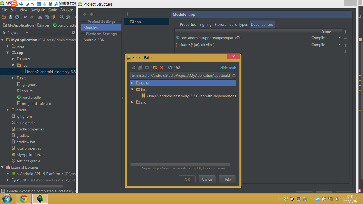Click the Redo arrow in main toolbar
Image resolution: width=363 pixels, height=204 pixels.
32,17
